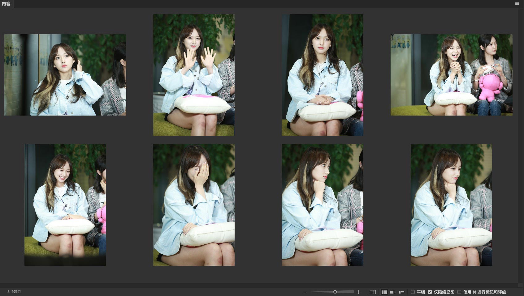This screenshot has height=296, width=524.
Task: Switch to list view icon
Action: click(x=402, y=292)
